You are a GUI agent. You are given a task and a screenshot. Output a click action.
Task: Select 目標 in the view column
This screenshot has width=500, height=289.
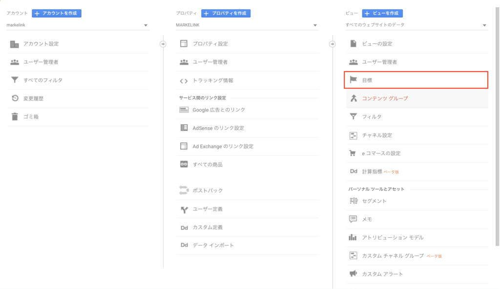tap(416, 80)
